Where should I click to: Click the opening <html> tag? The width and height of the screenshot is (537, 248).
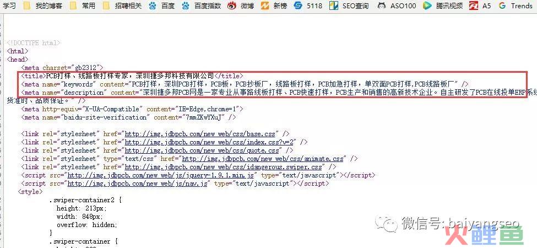pos(18,51)
